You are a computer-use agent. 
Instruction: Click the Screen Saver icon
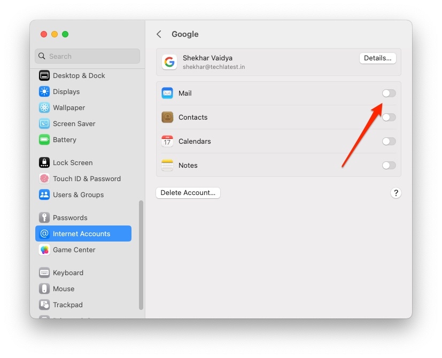(x=44, y=124)
